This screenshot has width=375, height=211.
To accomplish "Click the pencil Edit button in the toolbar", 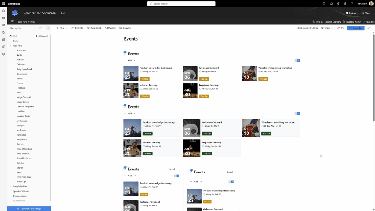I will tap(341, 28).
